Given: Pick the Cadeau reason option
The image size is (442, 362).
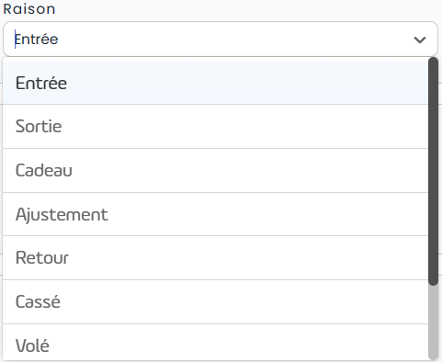Looking at the screenshot, I should [x=215, y=170].
